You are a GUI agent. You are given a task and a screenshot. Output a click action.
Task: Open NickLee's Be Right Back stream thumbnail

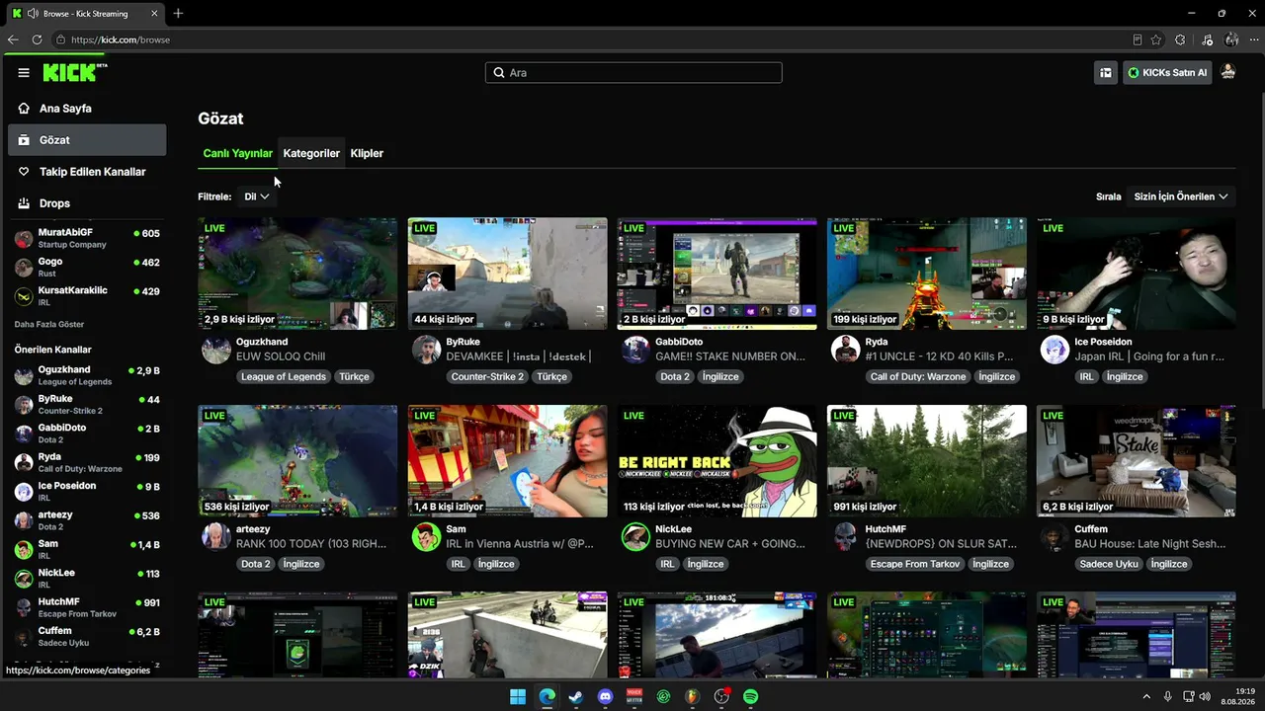pos(717,461)
